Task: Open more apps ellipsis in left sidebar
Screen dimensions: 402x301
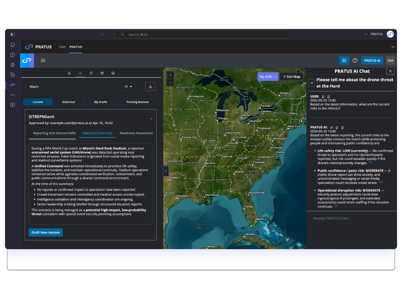Action: coord(12,95)
